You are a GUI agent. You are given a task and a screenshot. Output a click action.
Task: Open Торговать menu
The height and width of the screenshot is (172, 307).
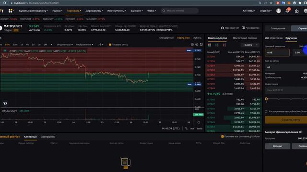point(74,11)
